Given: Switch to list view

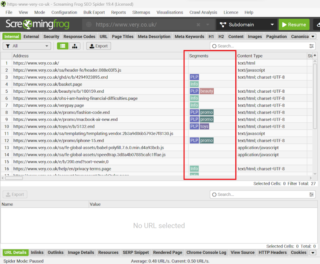Looking at the screenshot, I should tap(62, 46).
